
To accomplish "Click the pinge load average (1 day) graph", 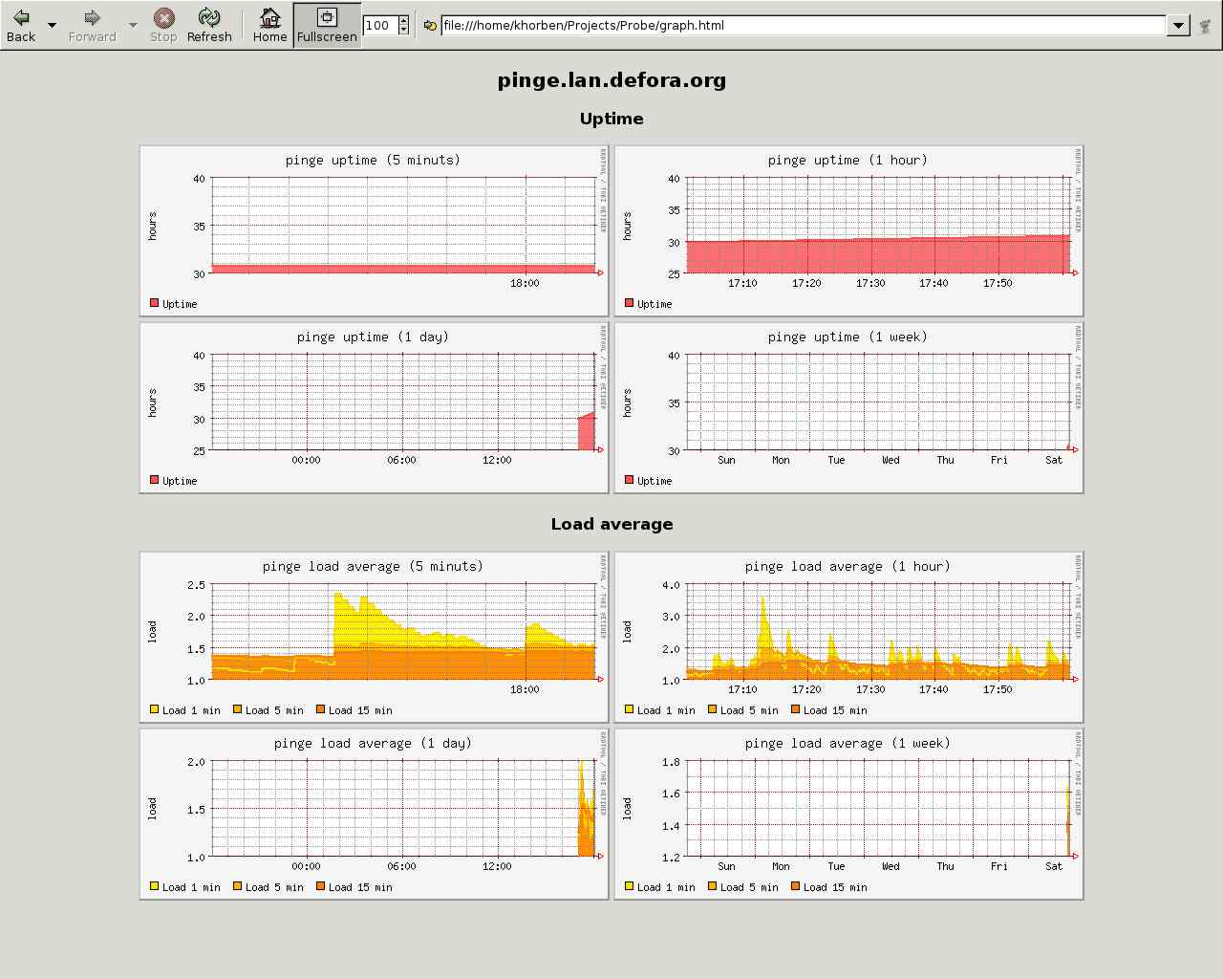I will pos(374,814).
